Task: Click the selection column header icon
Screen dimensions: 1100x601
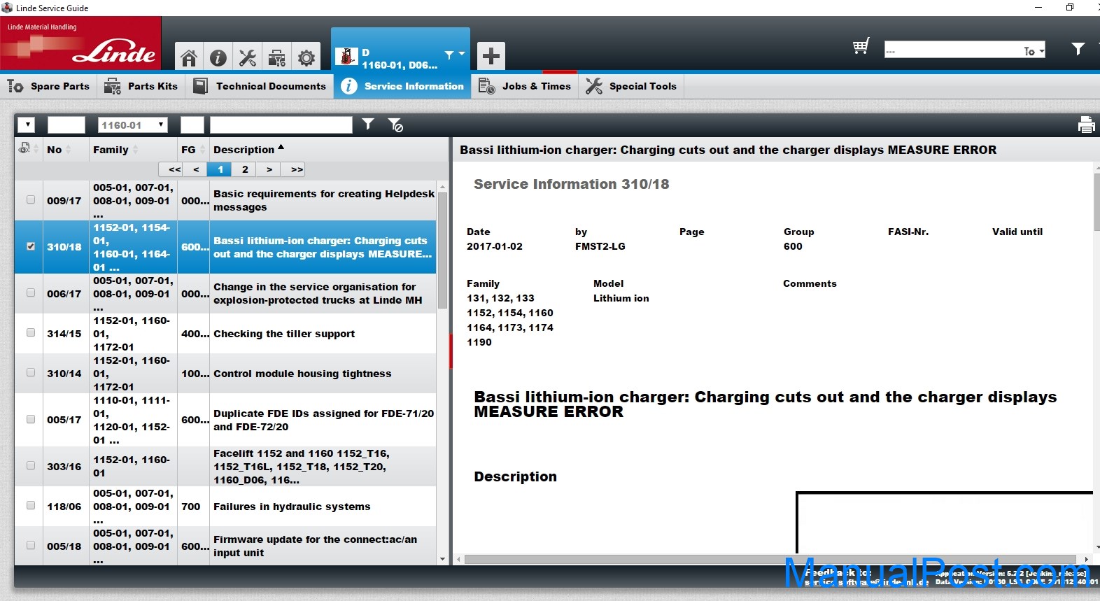Action: coord(24,148)
